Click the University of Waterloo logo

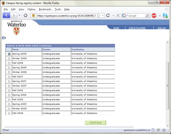(17, 28)
